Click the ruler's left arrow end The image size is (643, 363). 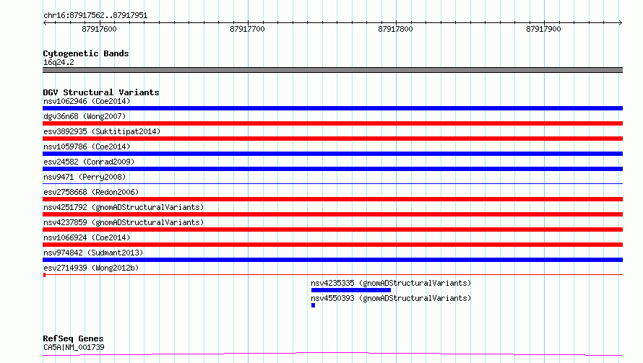click(45, 22)
